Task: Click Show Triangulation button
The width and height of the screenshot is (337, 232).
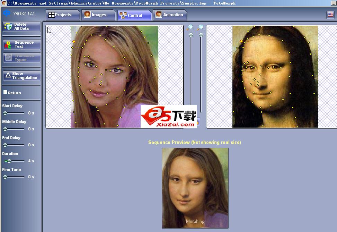Action: 22,76
